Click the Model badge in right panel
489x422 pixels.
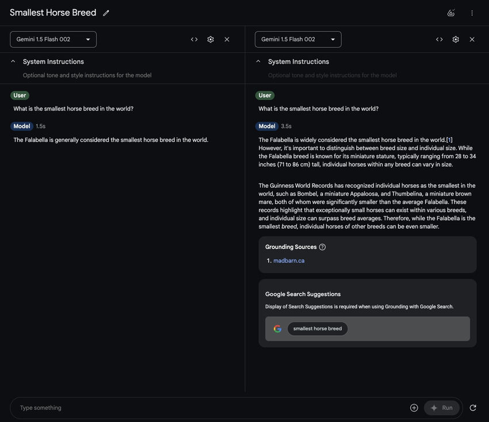tap(267, 126)
